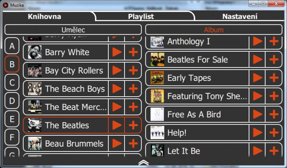Add Help! album to playlist
The height and width of the screenshot is (168, 287).
pos(274,133)
